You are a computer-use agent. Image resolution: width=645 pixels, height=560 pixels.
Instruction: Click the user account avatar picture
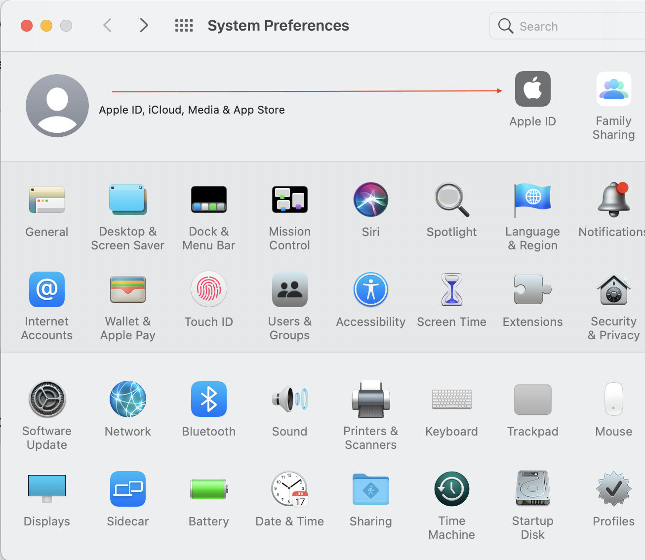(x=57, y=106)
